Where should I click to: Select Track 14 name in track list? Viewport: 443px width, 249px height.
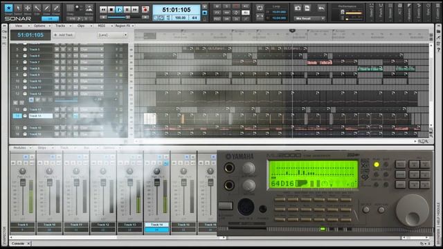(40, 116)
